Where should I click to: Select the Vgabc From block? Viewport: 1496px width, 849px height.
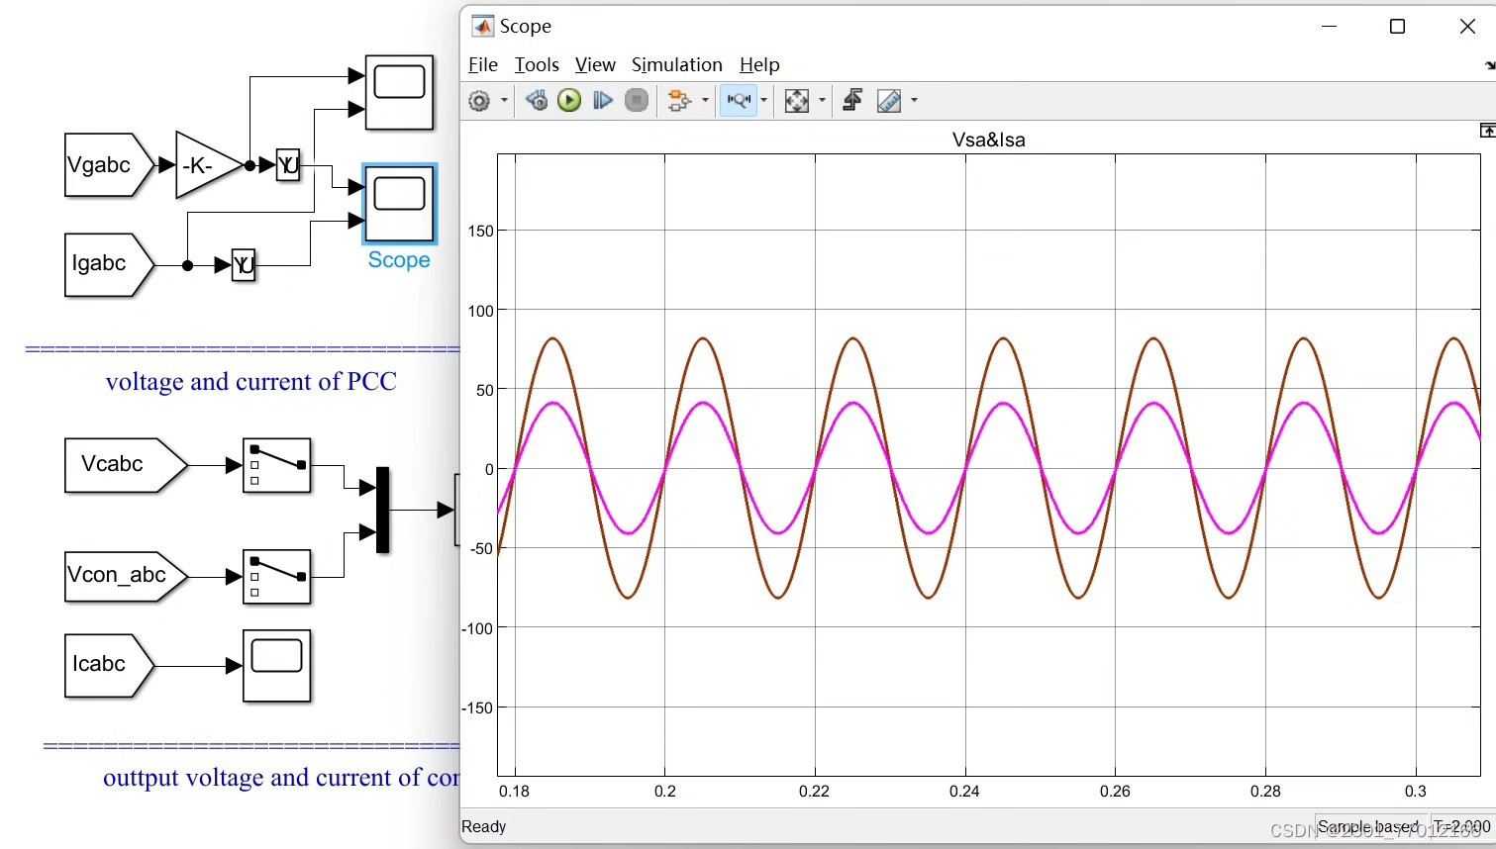pyautogui.click(x=110, y=165)
